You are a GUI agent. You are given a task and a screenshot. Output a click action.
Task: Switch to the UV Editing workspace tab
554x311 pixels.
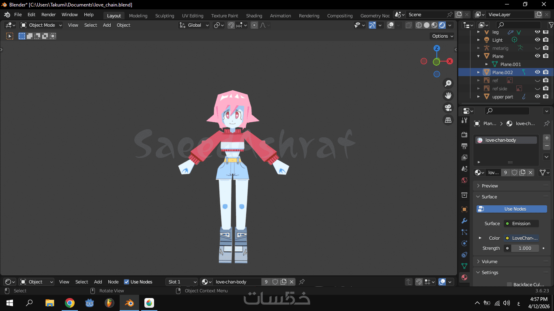pos(193,16)
